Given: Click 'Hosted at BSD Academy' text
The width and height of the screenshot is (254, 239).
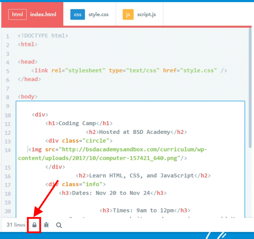Looking at the screenshot, I should point(135,132).
